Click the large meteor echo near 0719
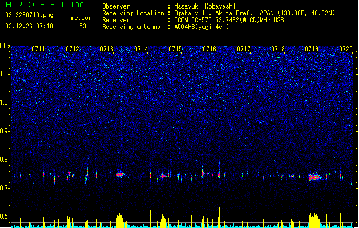 [x=314, y=177]
